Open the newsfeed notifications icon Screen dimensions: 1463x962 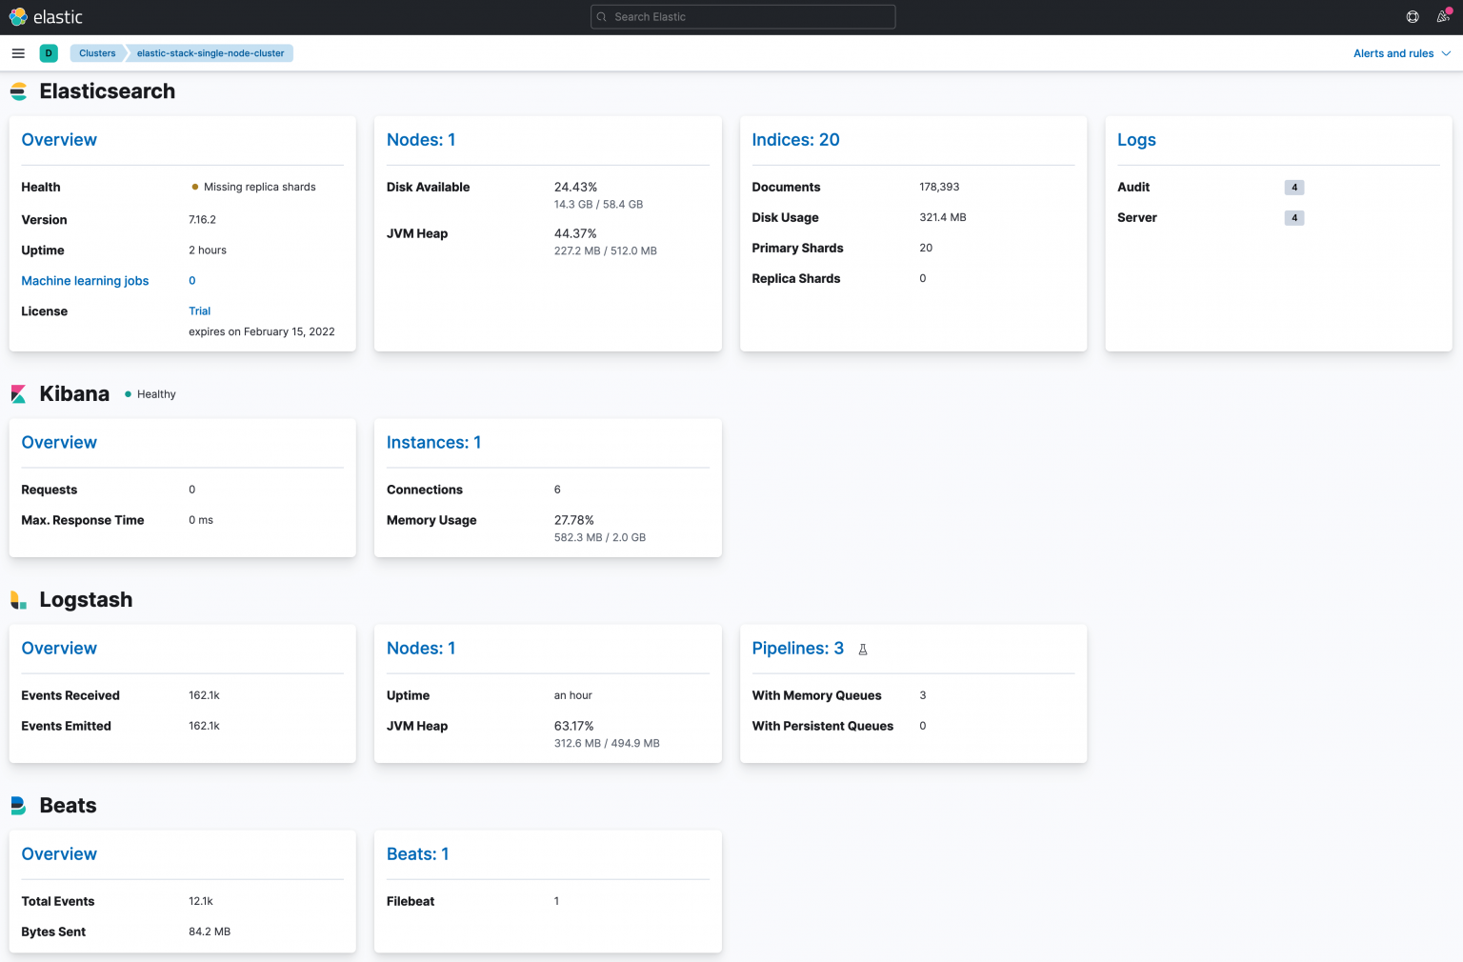pyautogui.click(x=1443, y=17)
